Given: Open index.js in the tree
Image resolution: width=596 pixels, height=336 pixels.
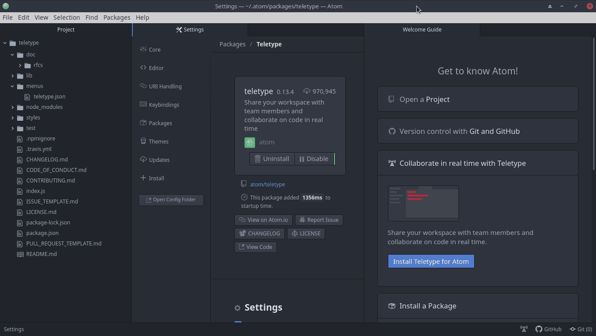Looking at the screenshot, I should [35, 191].
